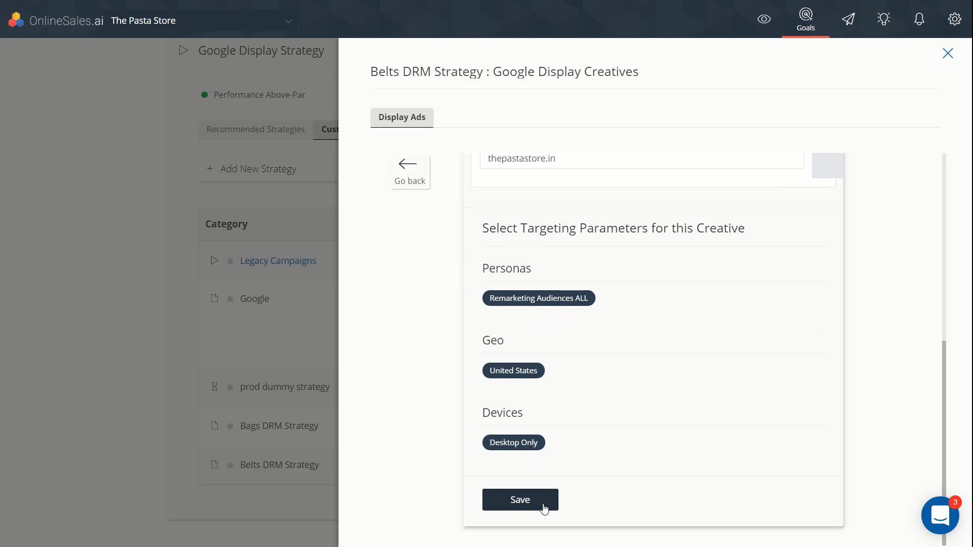The height and width of the screenshot is (547, 973).
Task: Save the creative targeting settings
Action: [520, 499]
